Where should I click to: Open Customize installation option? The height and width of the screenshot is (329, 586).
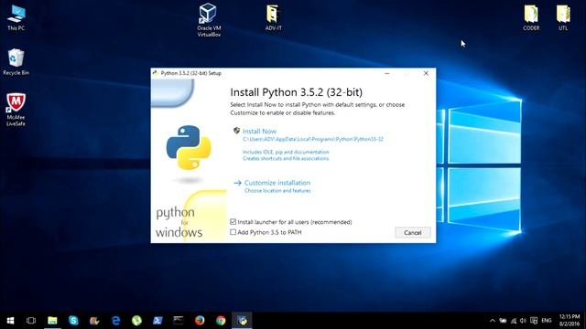click(277, 183)
